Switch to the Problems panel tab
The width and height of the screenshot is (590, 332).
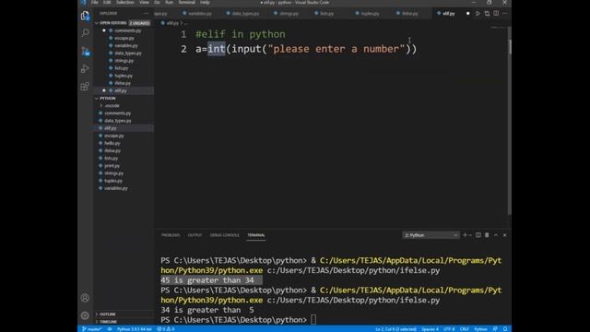click(171, 235)
